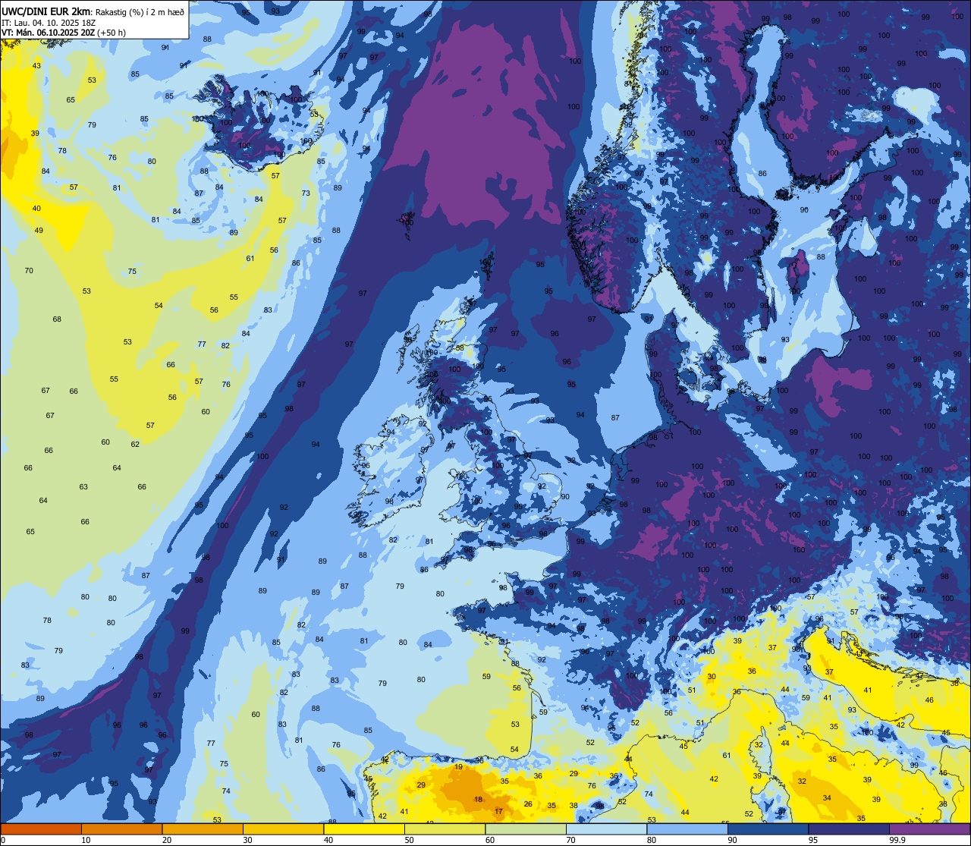Click the 20–30 legend color segment
The width and height of the screenshot is (971, 846).
click(203, 829)
